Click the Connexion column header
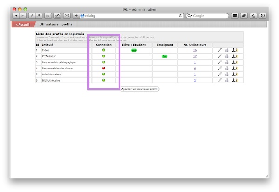Image resolution: width=279 pixels, height=192 pixels. (104, 44)
